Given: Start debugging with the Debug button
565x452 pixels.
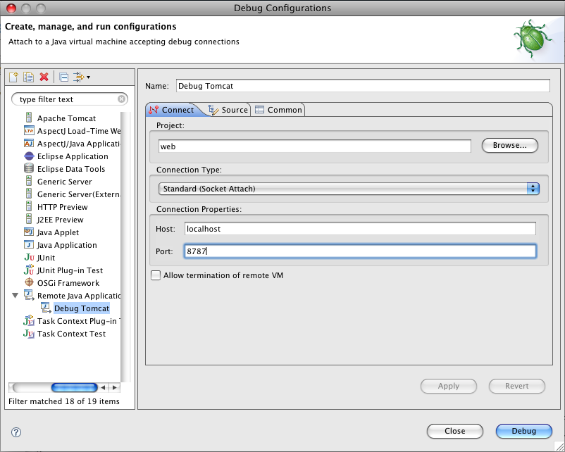Looking at the screenshot, I should click(524, 431).
